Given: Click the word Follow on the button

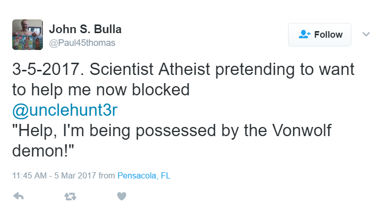Looking at the screenshot, I should (328, 35).
